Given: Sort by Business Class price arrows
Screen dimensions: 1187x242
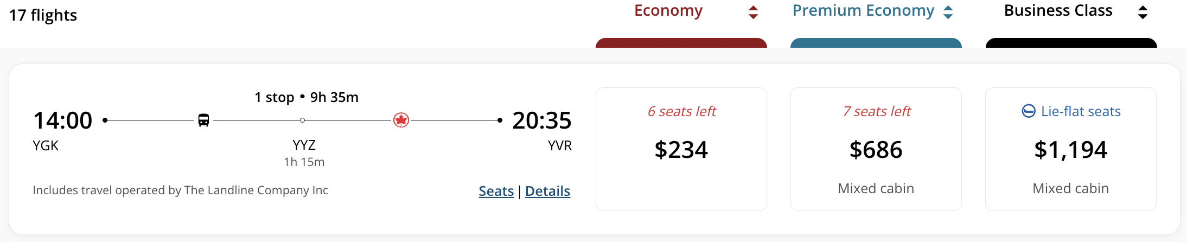Looking at the screenshot, I should [x=1143, y=12].
